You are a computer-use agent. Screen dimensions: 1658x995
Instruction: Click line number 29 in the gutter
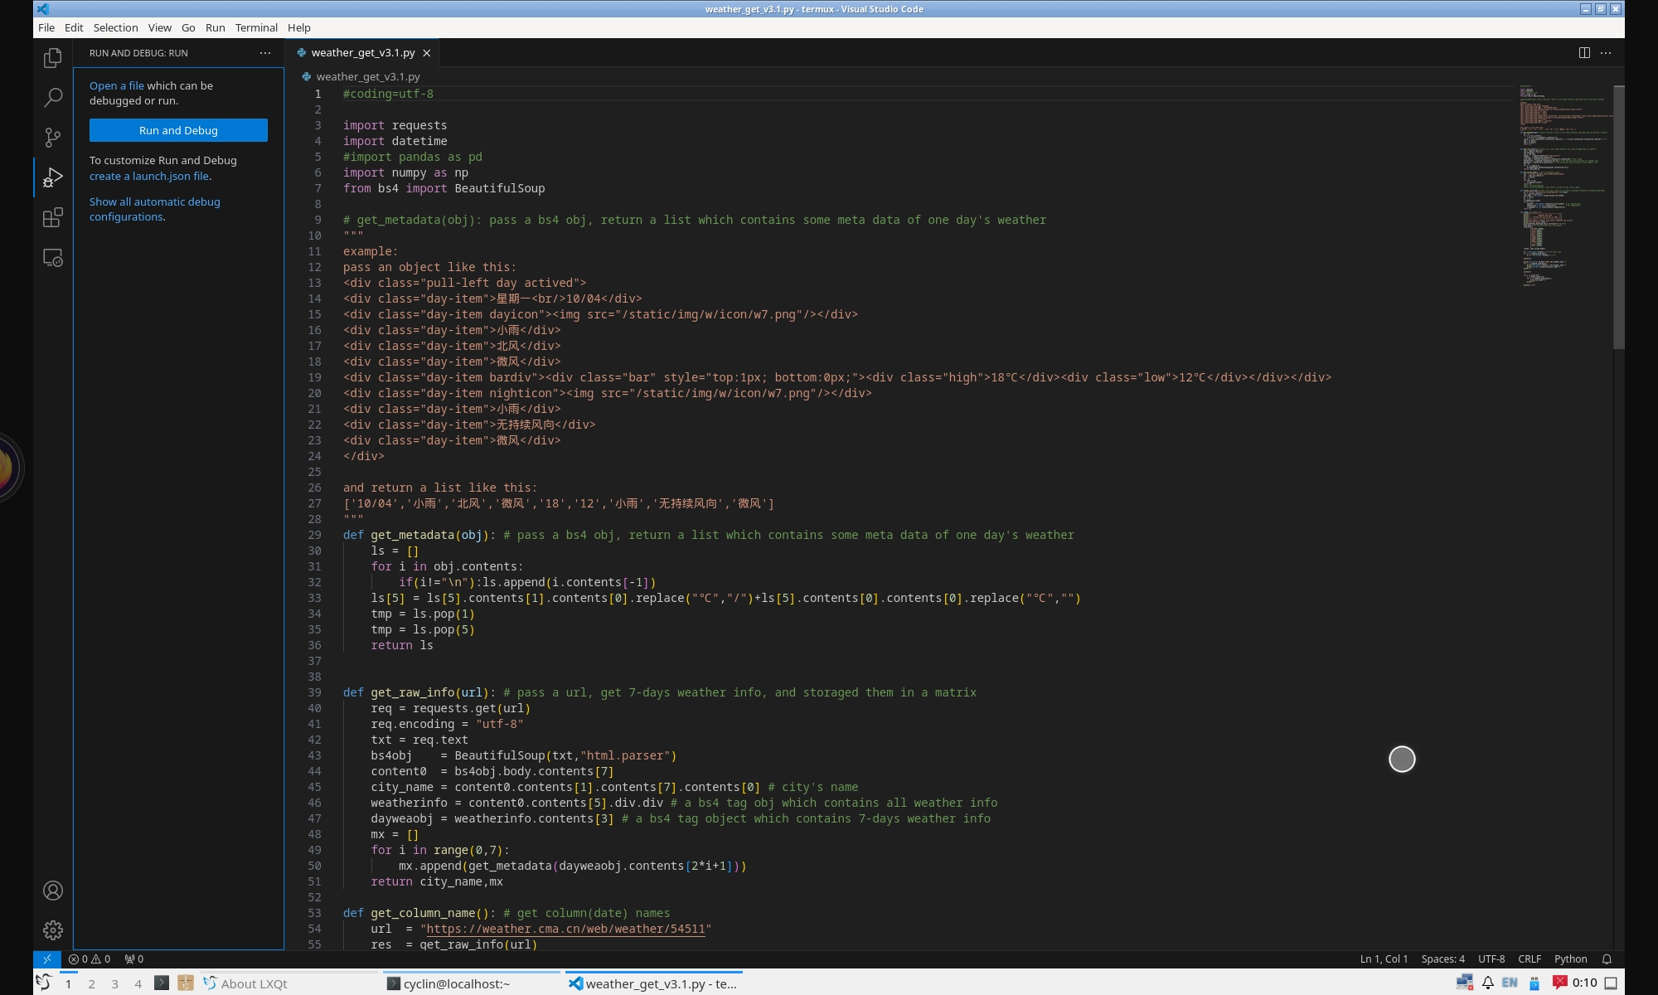(314, 535)
